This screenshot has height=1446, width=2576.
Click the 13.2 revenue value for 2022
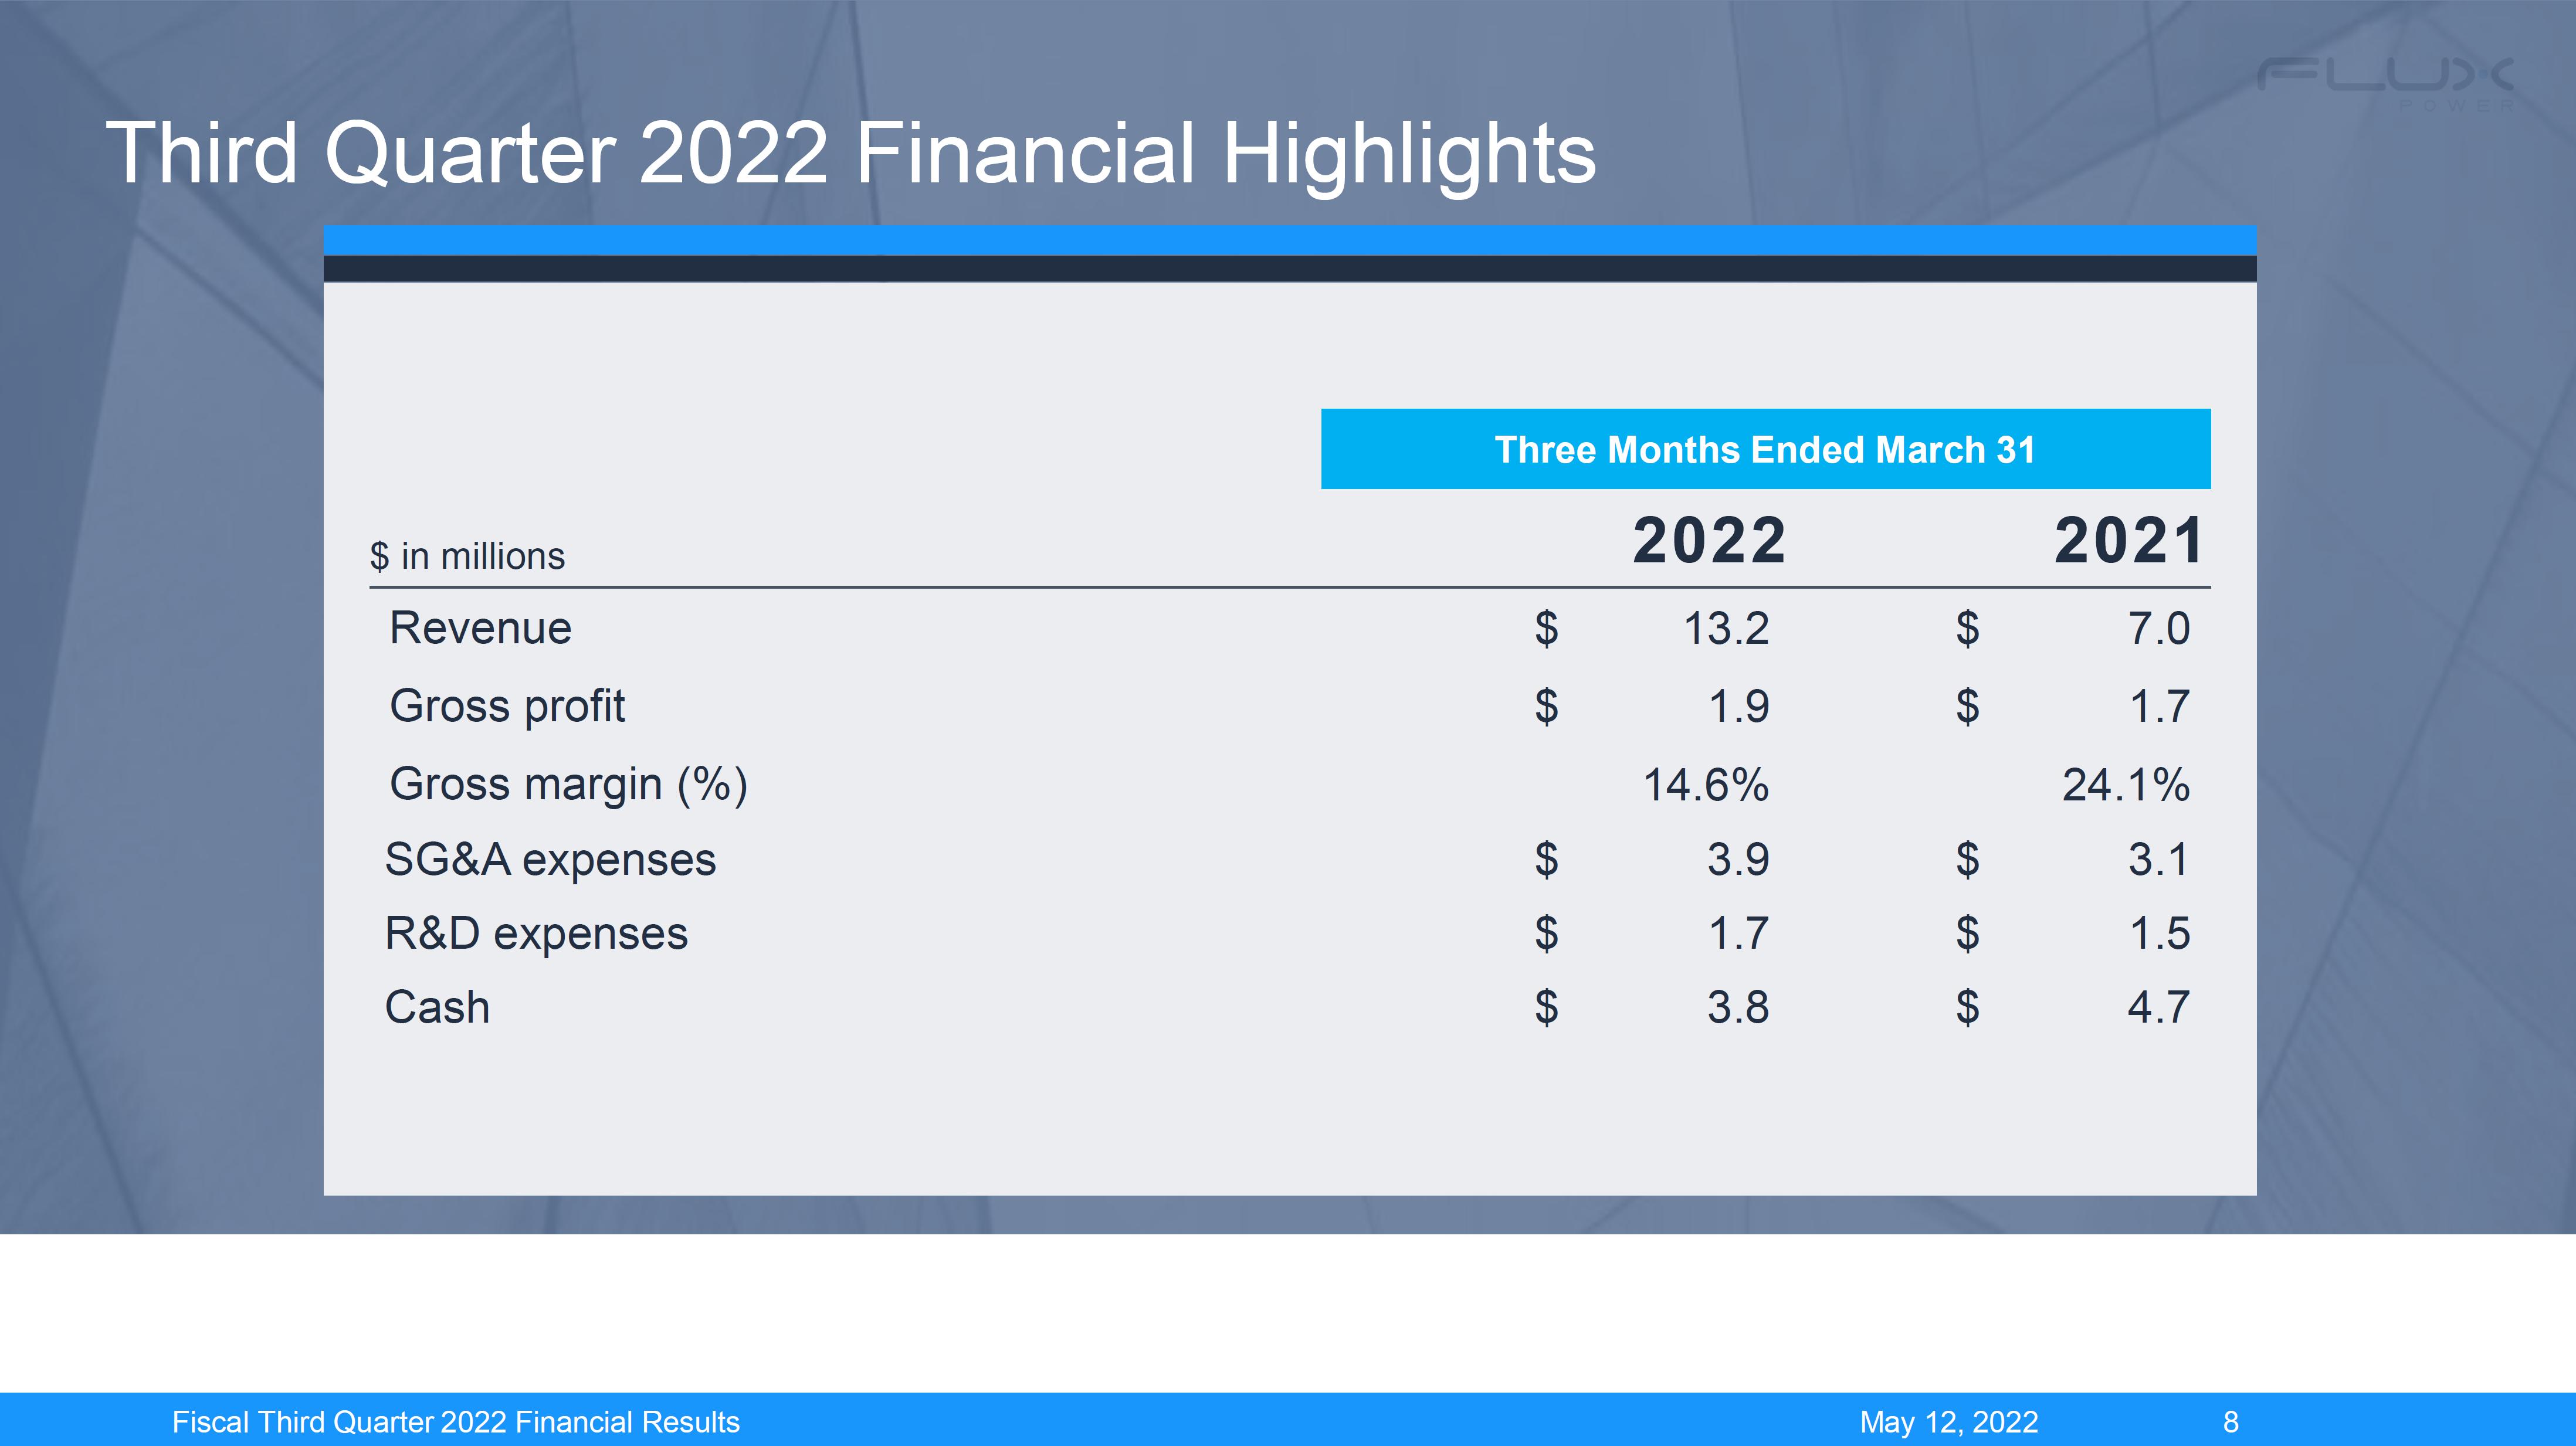coord(1726,629)
